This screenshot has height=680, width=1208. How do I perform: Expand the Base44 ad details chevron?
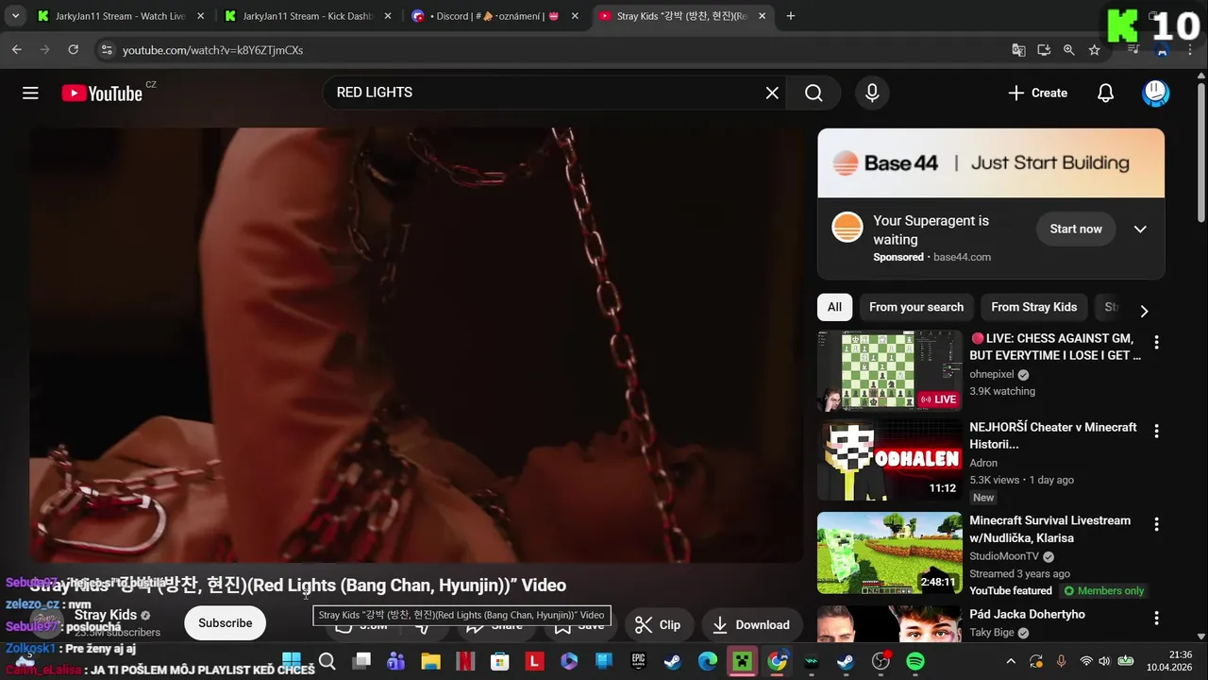click(1140, 229)
